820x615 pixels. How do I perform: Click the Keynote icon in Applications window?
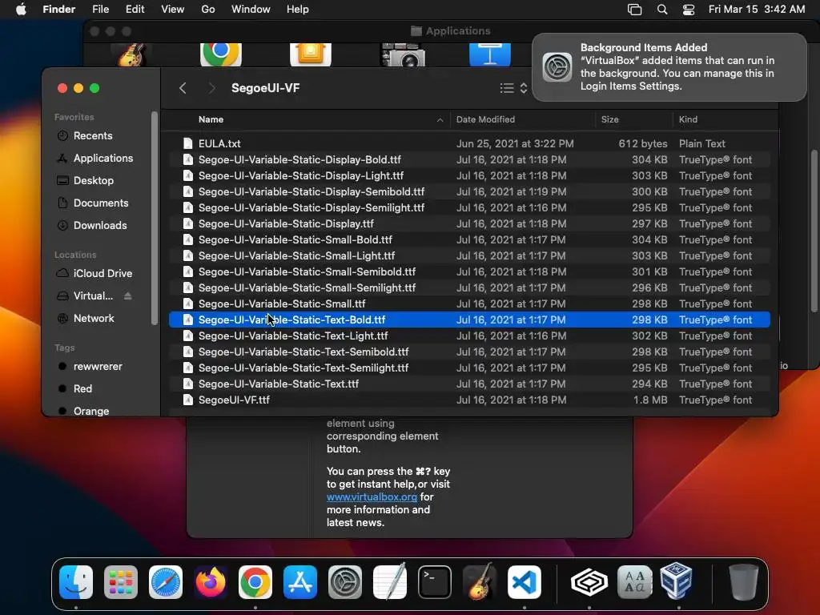pyautogui.click(x=490, y=54)
